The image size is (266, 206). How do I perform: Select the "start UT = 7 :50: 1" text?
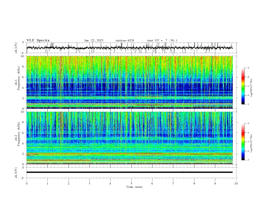pos(162,40)
